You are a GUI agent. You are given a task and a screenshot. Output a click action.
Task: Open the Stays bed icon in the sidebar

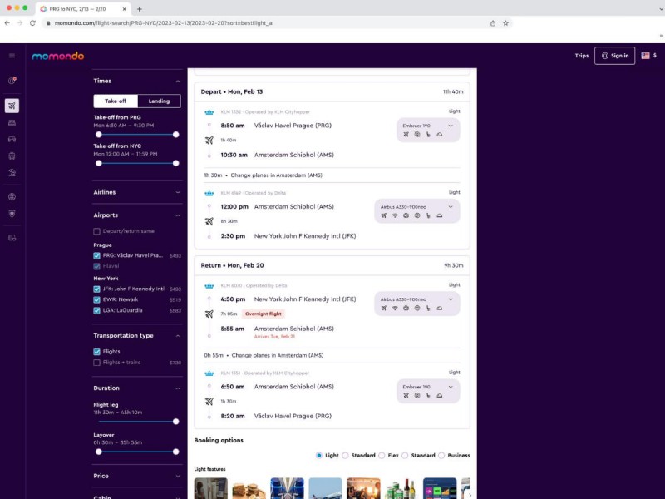tap(12, 122)
